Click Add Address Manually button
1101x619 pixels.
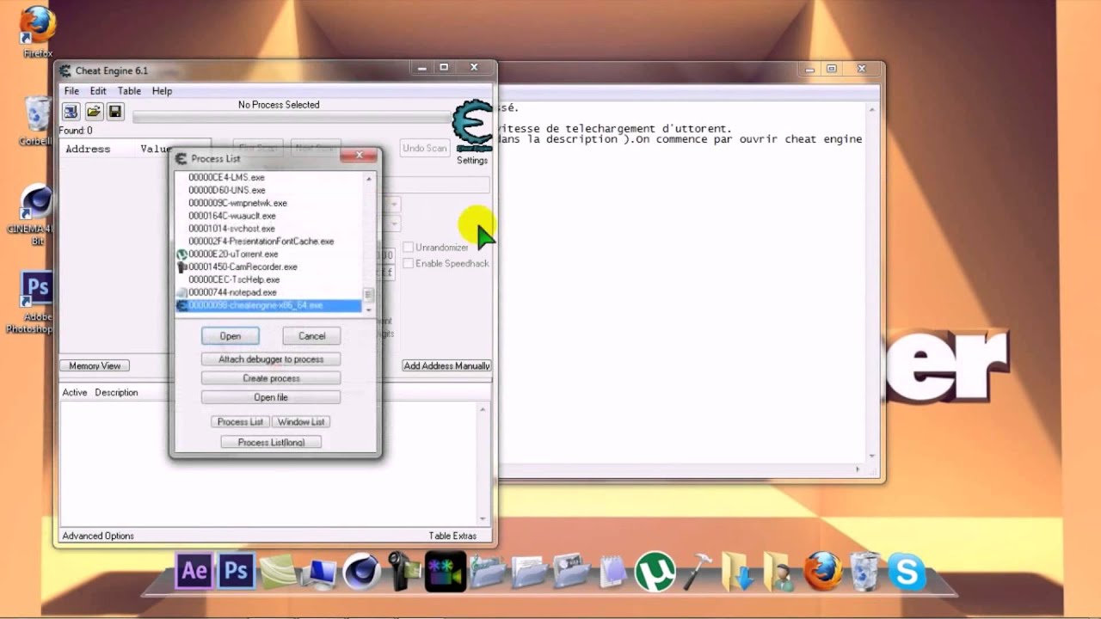tap(447, 366)
